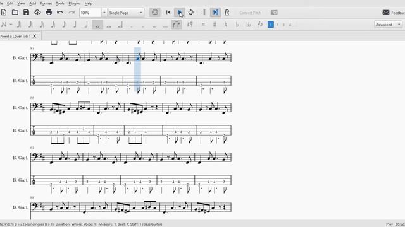Select voice 1
The height and width of the screenshot is (227, 405).
point(270,25)
